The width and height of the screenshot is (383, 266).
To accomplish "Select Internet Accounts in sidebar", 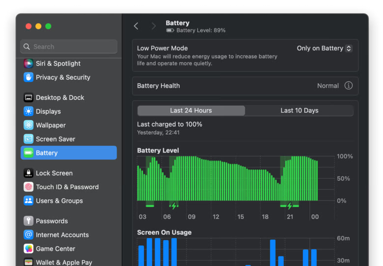I will [62, 235].
